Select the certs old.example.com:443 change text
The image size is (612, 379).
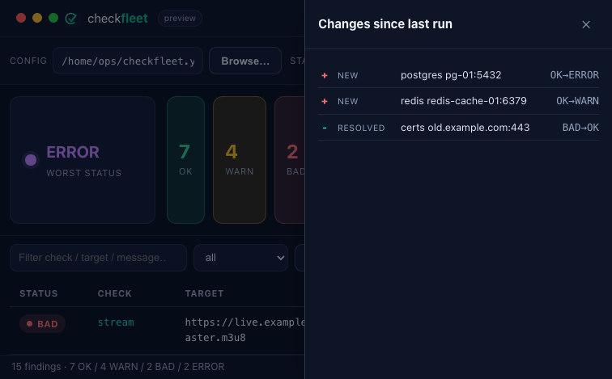[465, 128]
